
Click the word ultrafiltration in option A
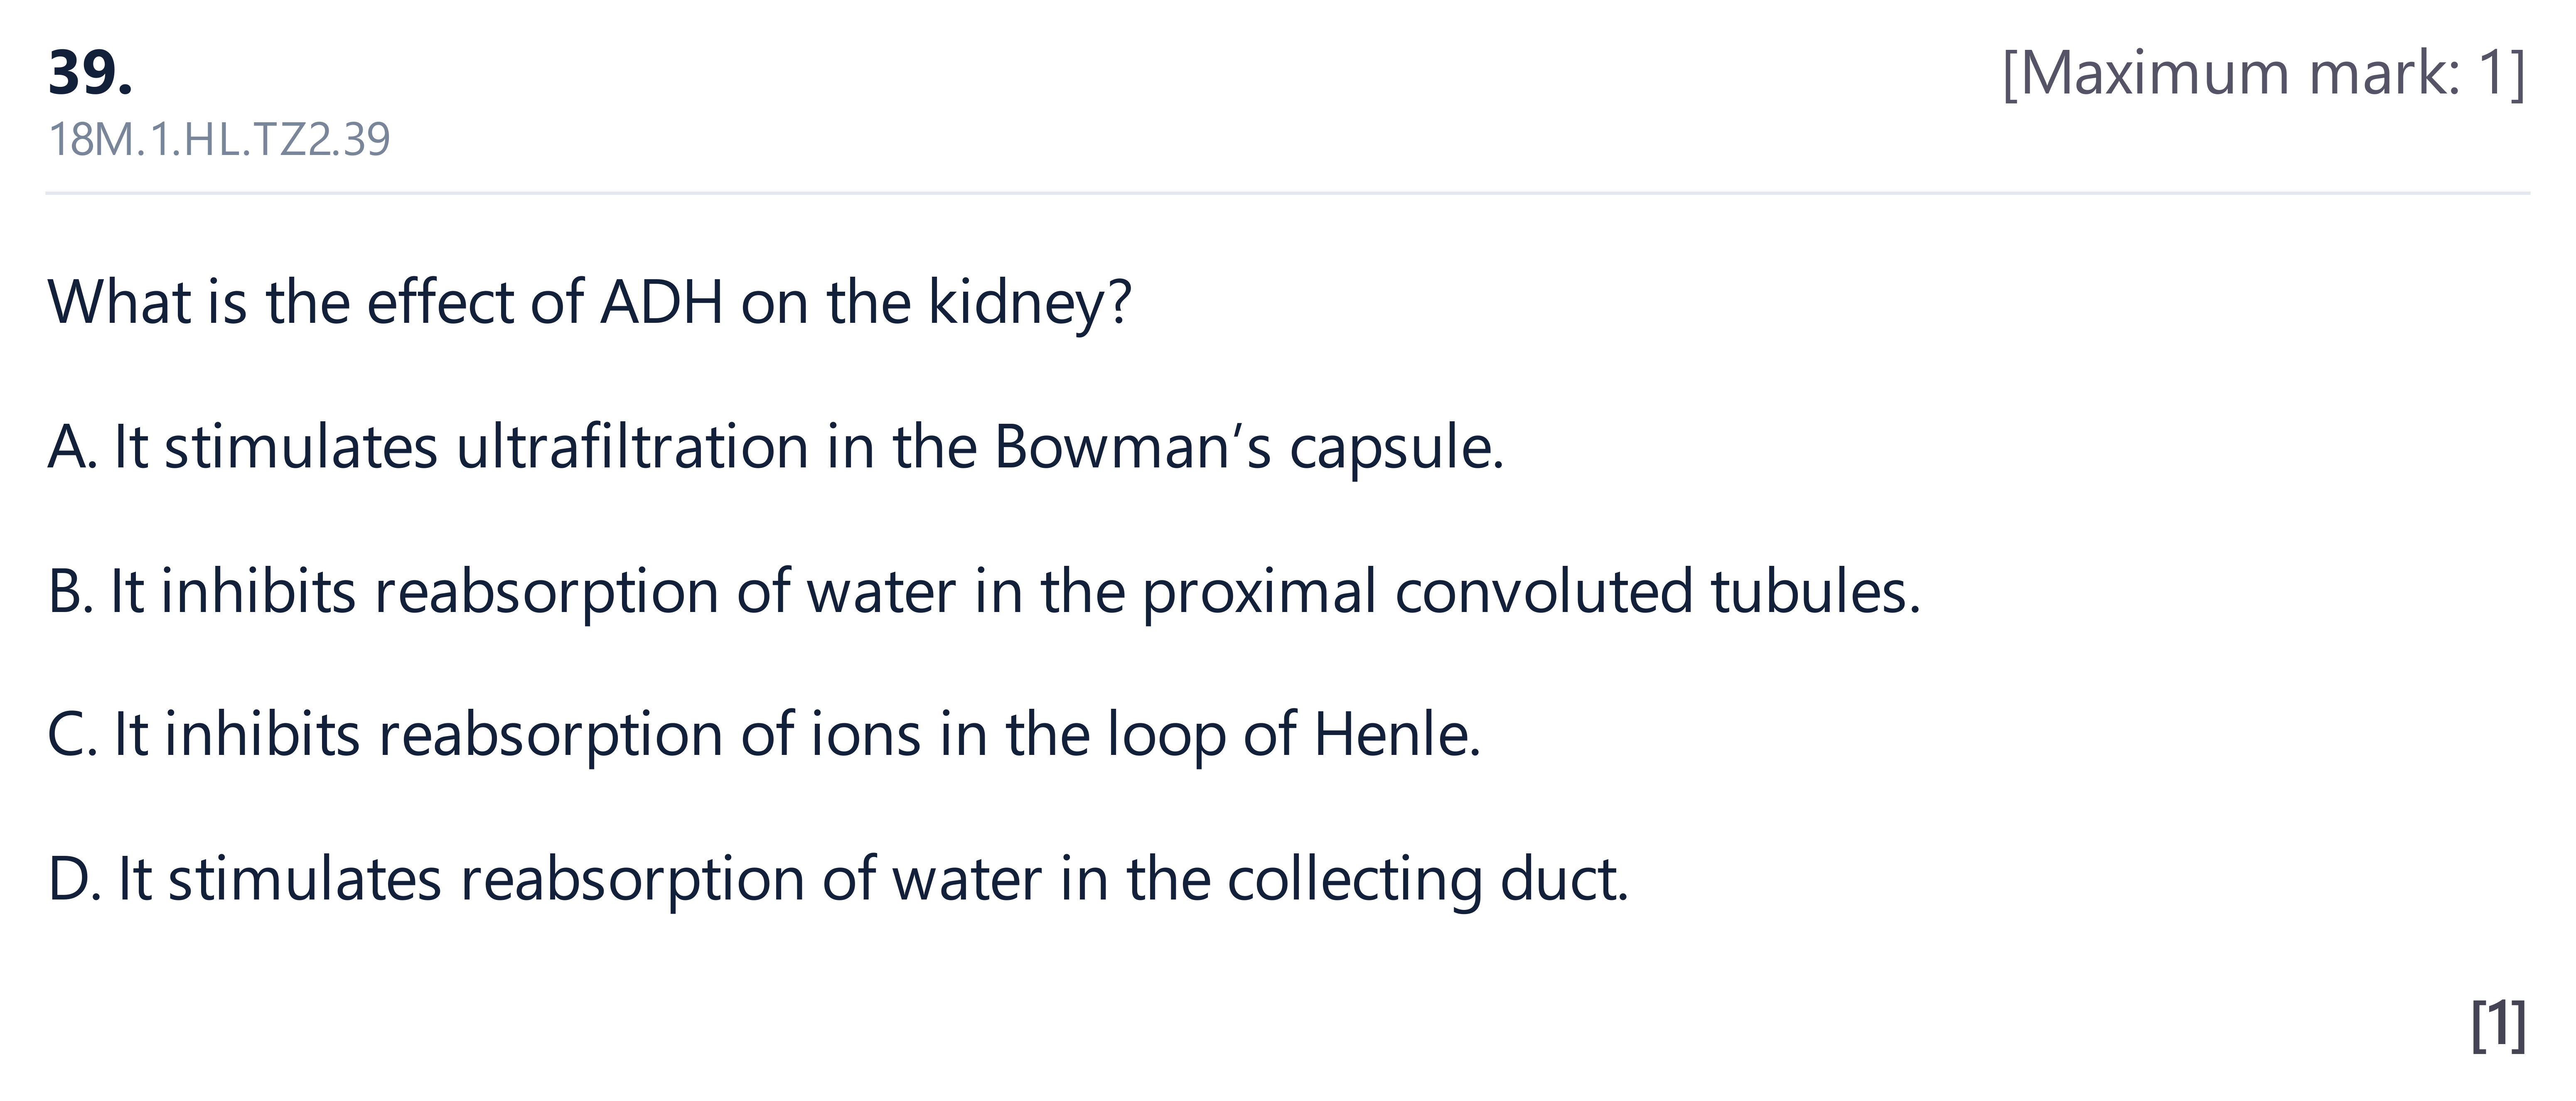pos(632,447)
